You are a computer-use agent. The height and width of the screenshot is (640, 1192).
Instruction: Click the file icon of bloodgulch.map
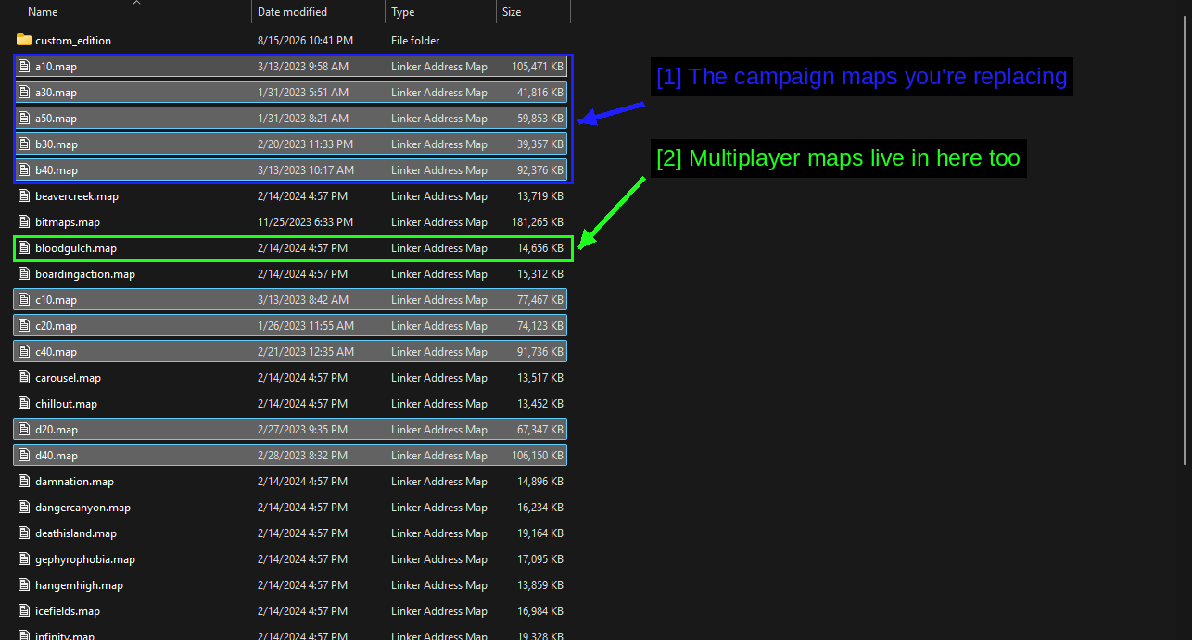pyautogui.click(x=25, y=248)
